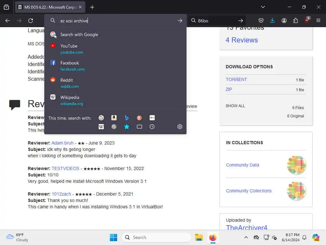This screenshot has width=326, height=245.
Task: Search this time with DuckDuckGo icon
Action: tap(139, 118)
